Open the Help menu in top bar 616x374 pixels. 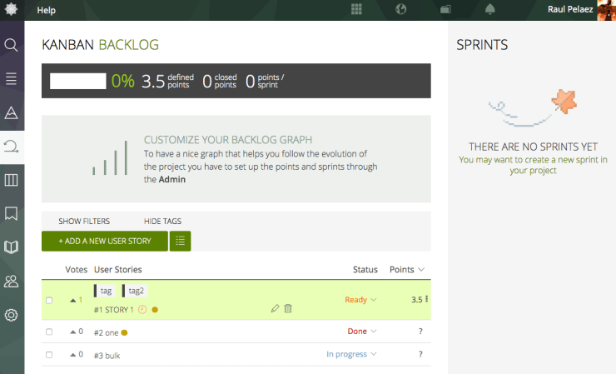point(47,10)
